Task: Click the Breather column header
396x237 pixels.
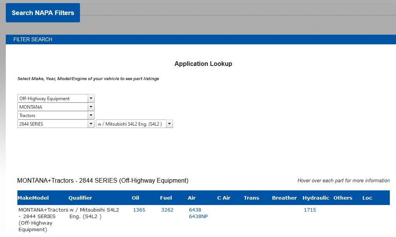Action: coord(284,198)
